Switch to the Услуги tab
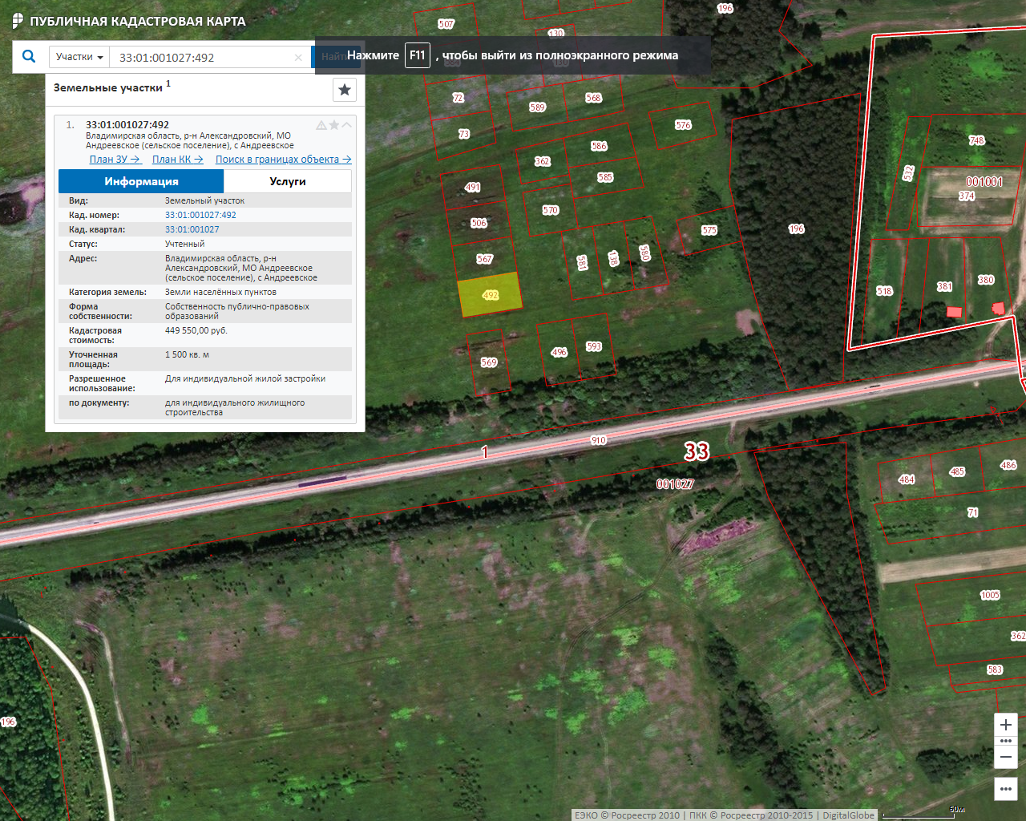This screenshot has width=1026, height=821. click(x=288, y=181)
